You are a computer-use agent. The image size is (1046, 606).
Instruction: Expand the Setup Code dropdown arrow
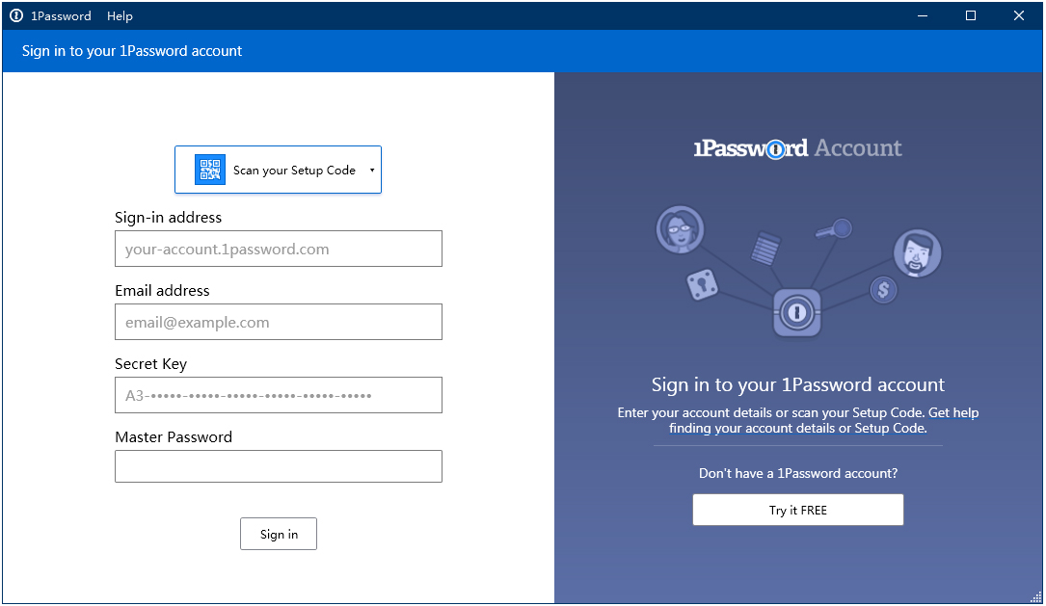coord(372,170)
